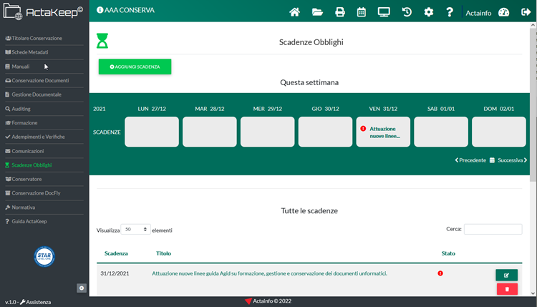Open the folder icon in header

(x=317, y=12)
